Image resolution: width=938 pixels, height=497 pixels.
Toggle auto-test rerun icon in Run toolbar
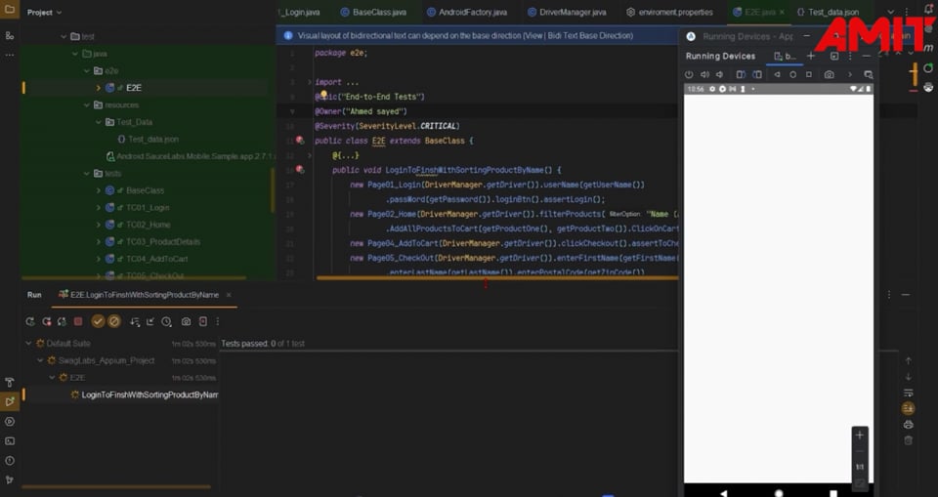click(x=62, y=322)
